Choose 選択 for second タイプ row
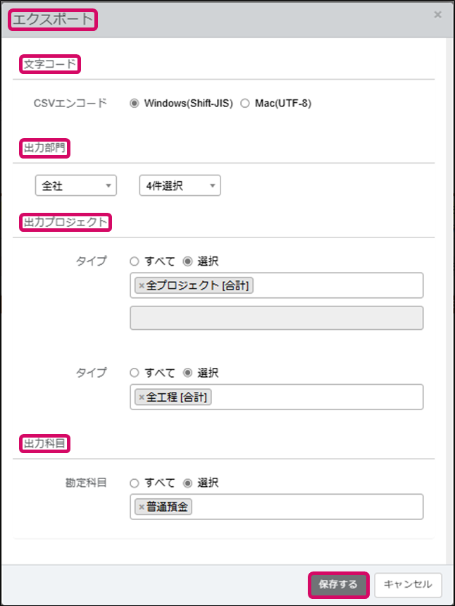The height and width of the screenshot is (606, 455). tap(187, 373)
